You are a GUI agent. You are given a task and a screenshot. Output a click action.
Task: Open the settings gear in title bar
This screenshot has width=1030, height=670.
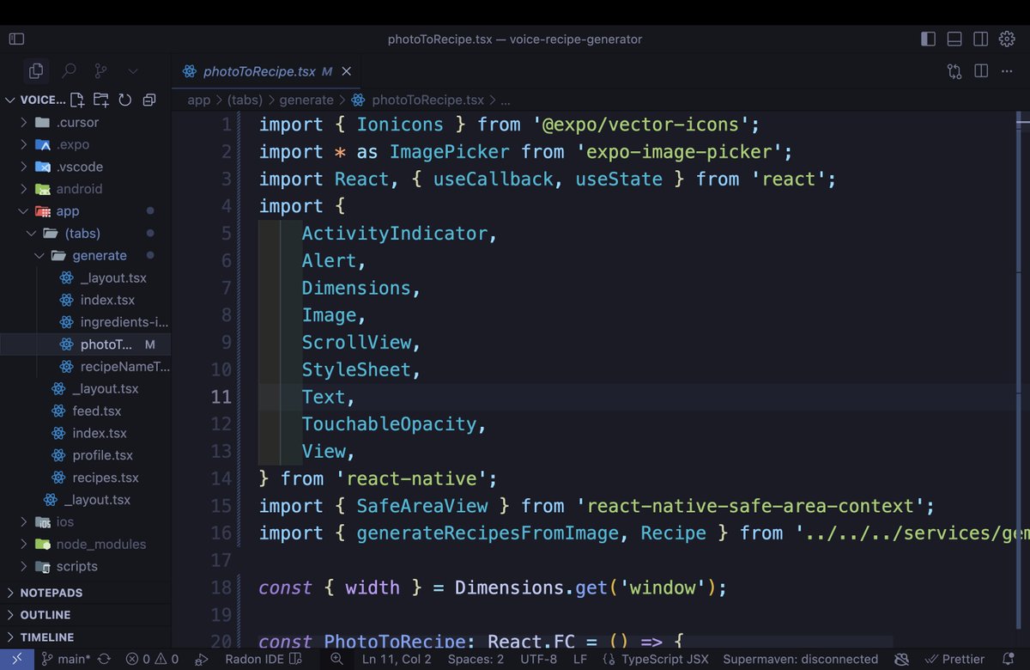pos(1007,39)
